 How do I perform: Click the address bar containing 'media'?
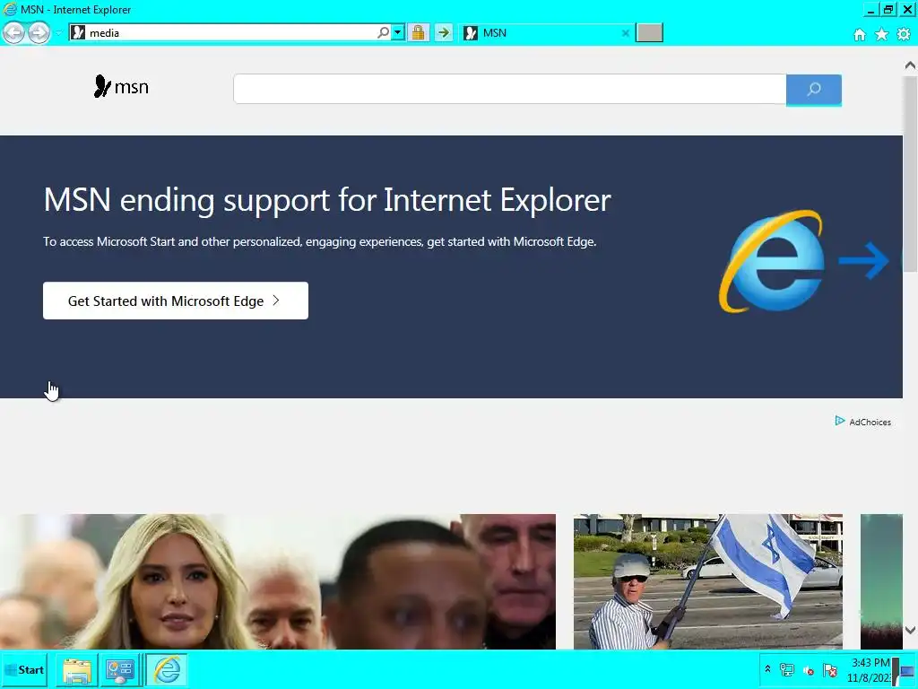click(x=223, y=33)
